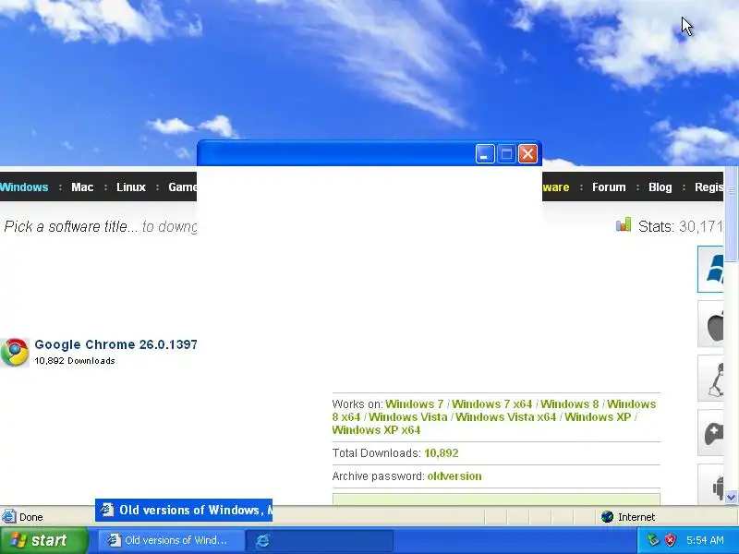Viewport: 739px width, 554px height.
Task: Click the 5:54 AM system clock
Action: tap(705, 540)
